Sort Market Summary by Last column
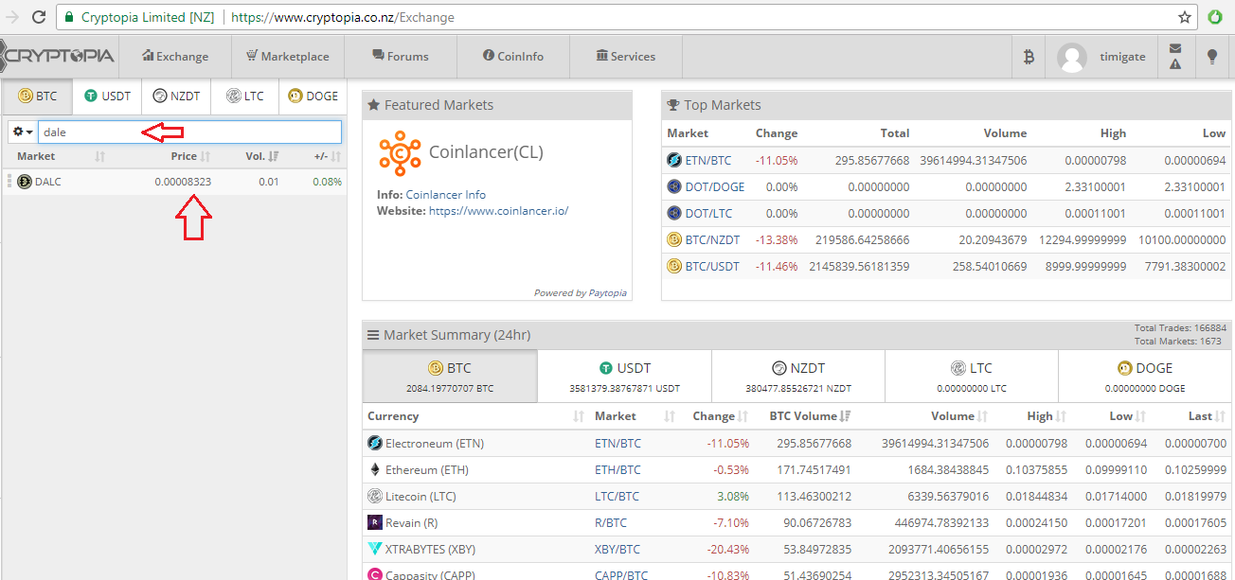This screenshot has width=1235, height=580. (1207, 416)
